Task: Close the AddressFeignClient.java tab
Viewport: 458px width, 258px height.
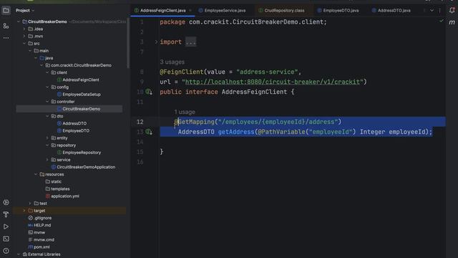Action: [190, 11]
